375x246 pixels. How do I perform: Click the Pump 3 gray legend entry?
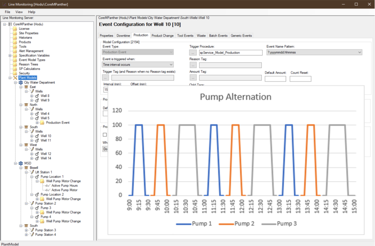pyautogui.click(x=279, y=224)
